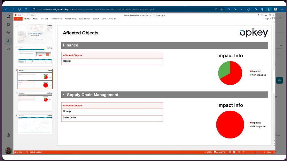Click the blue eye preview button on right
Image resolution: width=287 pixels, height=161 pixels.
pos(279,80)
